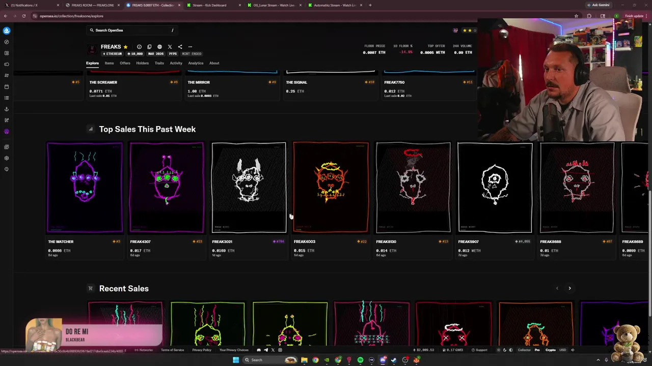Click into Search OpenSea field
The height and width of the screenshot is (366, 652).
click(x=131, y=30)
